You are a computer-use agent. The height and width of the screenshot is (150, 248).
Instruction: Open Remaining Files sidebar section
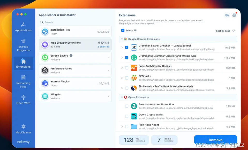(23, 82)
